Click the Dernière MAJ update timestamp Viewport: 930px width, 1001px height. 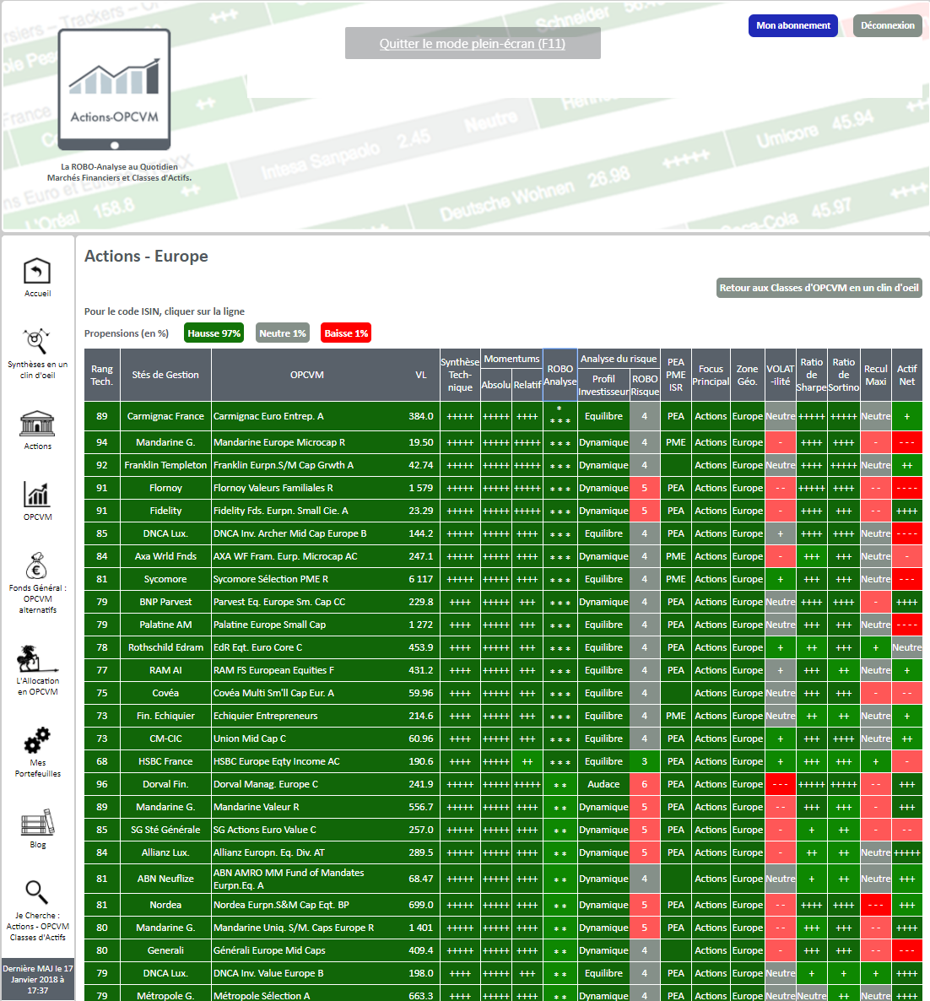(38, 979)
